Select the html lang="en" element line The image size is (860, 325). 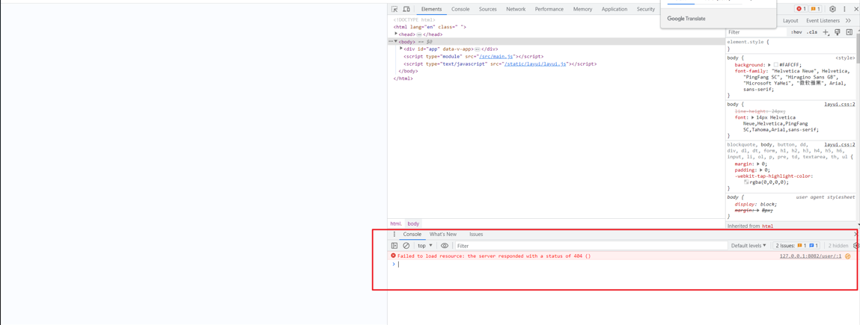point(430,27)
